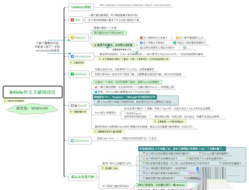Click orange number marker on Abstract node
This screenshot has width=249, height=190.
tap(72, 38)
